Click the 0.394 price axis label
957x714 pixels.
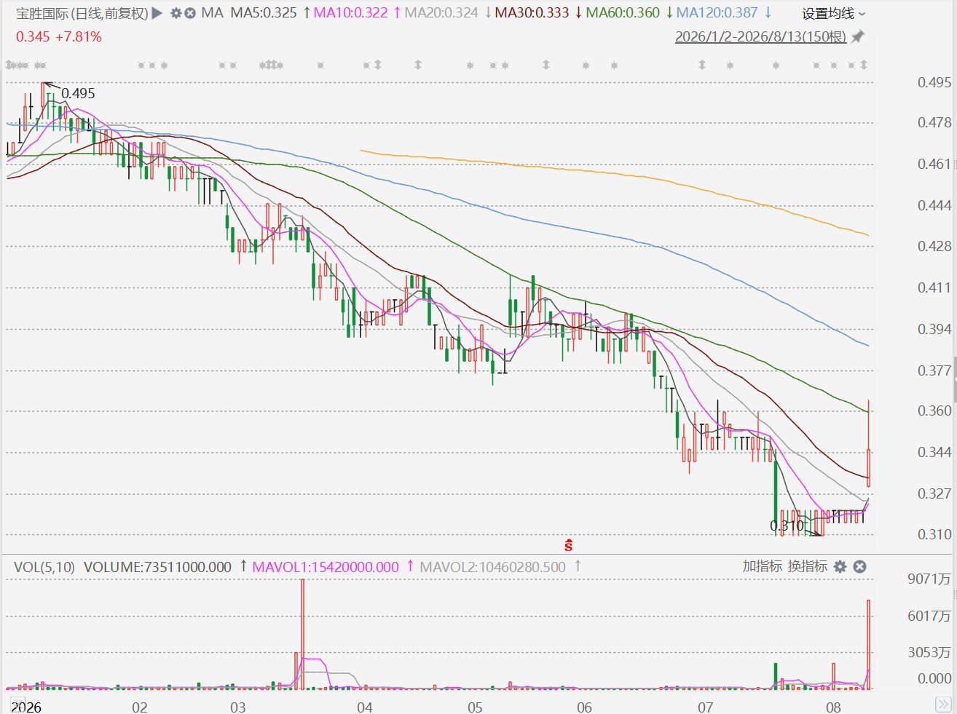(x=934, y=329)
